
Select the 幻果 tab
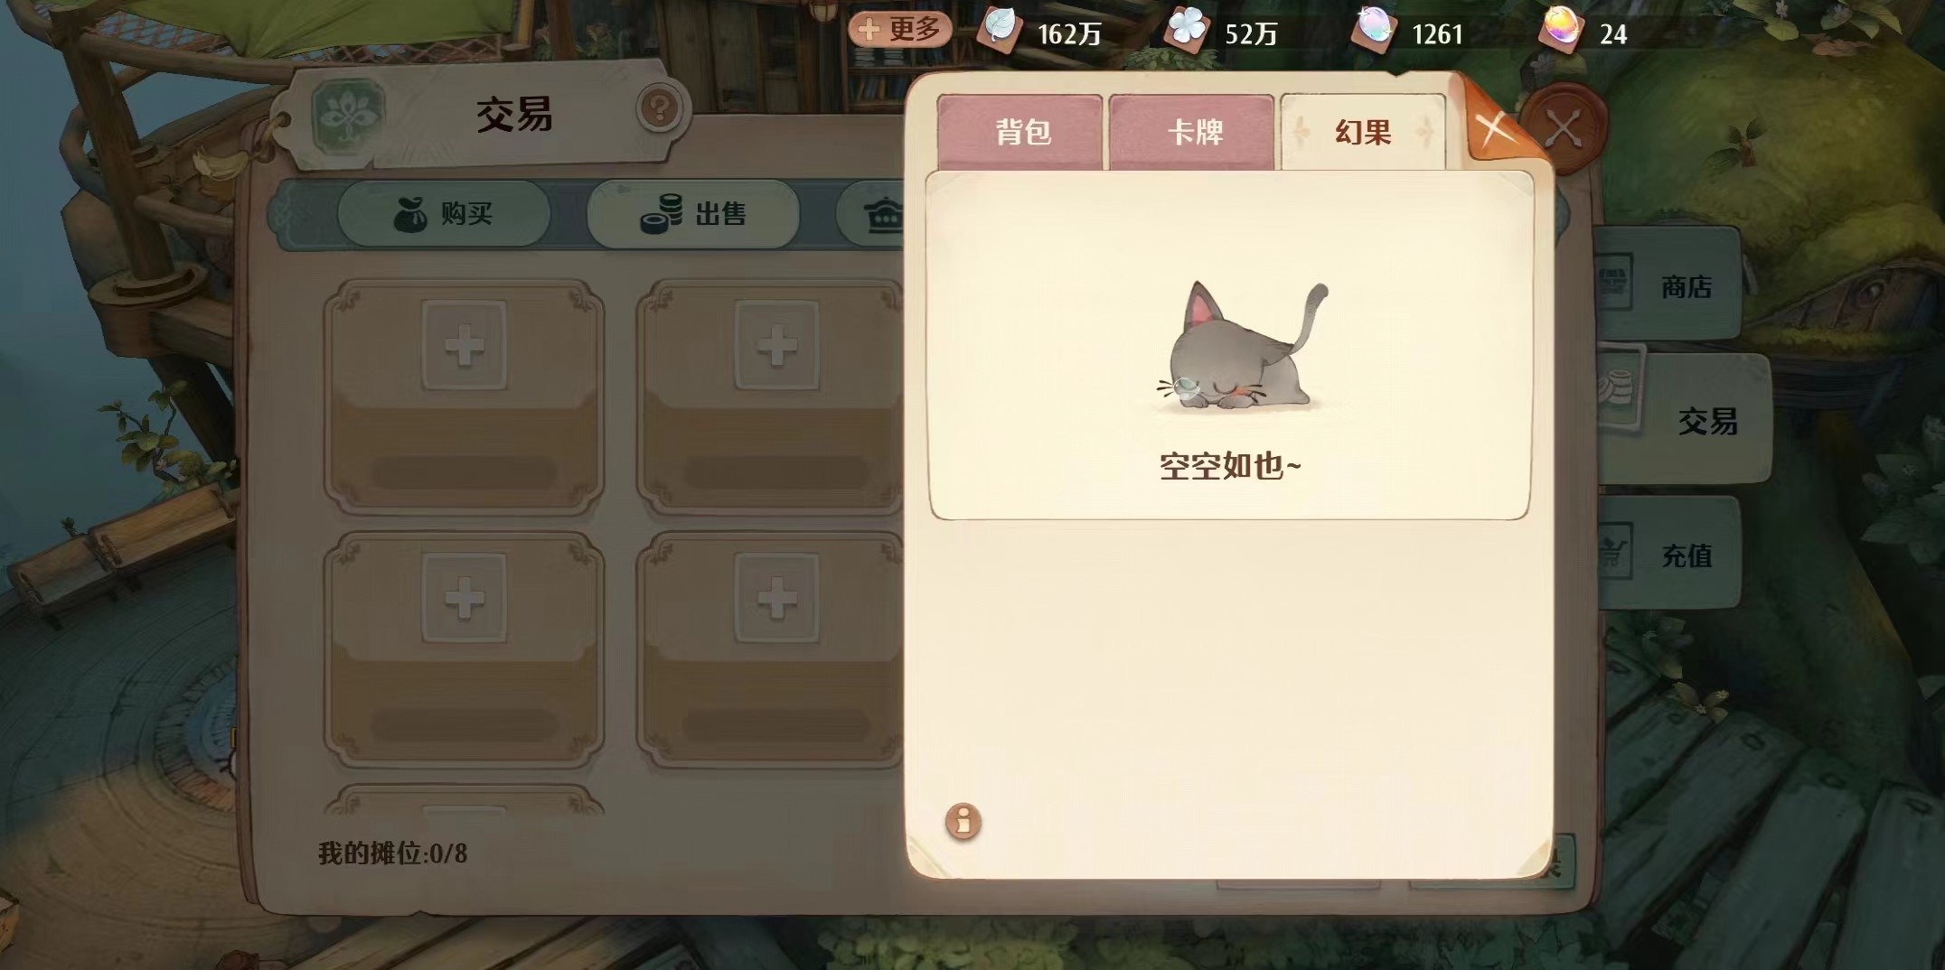tap(1363, 133)
